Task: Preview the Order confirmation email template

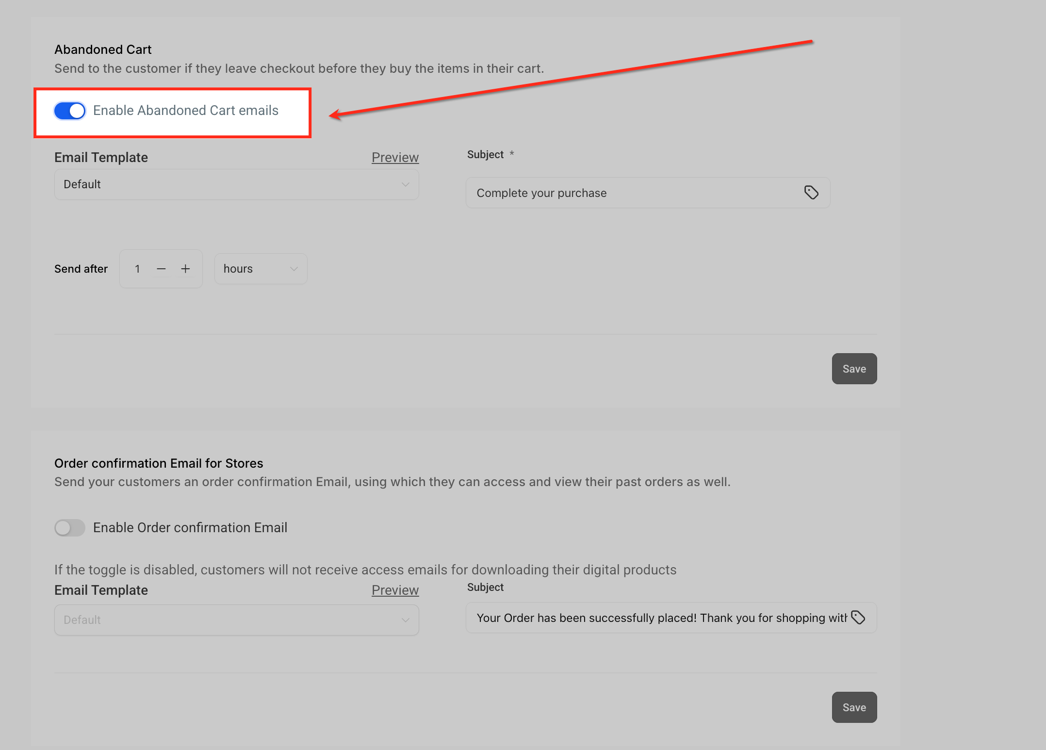Action: tap(395, 590)
